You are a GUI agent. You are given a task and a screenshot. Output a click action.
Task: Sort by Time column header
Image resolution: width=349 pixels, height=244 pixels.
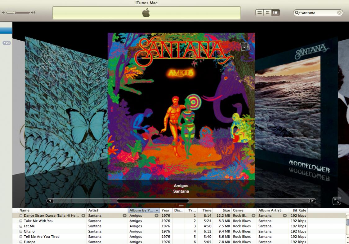[x=205, y=210]
